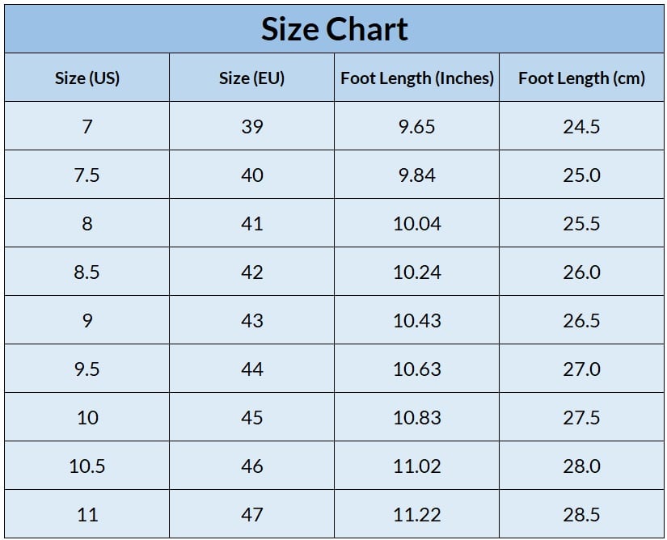Select US size 8.5 cell

tap(87, 272)
